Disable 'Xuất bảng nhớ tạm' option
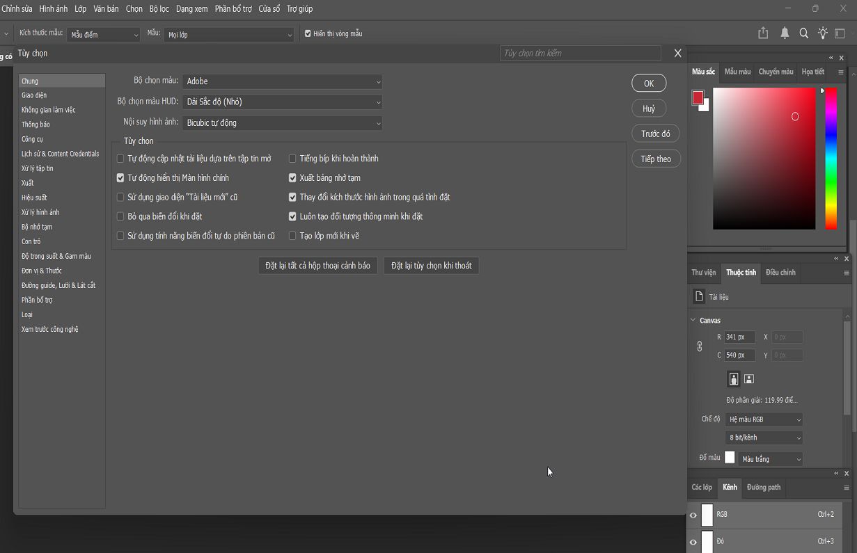This screenshot has height=553, width=857. 292,177
